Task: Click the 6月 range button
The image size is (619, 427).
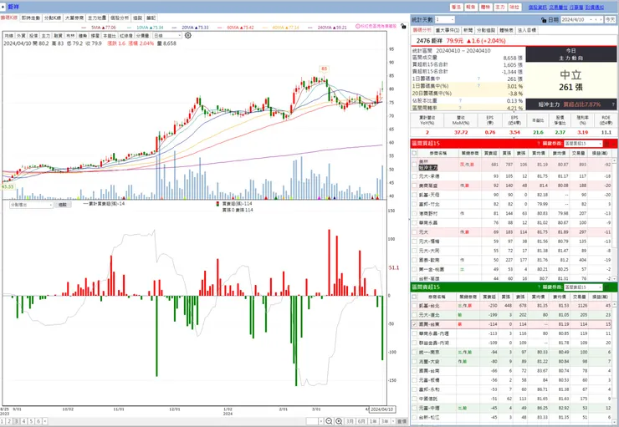Action: tap(361, 421)
